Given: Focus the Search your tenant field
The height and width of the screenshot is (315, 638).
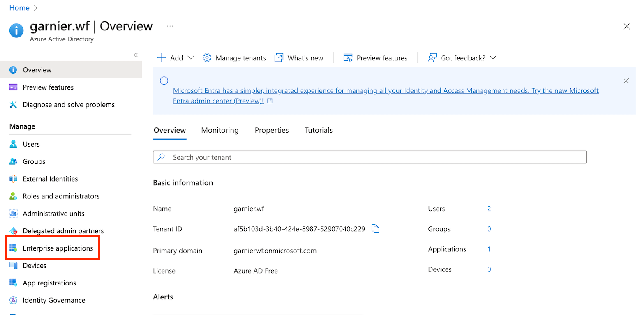Looking at the screenshot, I should tap(370, 157).
